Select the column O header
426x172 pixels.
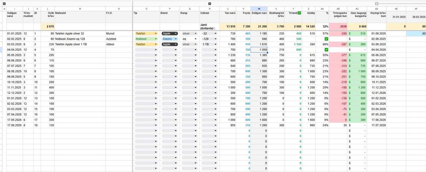146,9
